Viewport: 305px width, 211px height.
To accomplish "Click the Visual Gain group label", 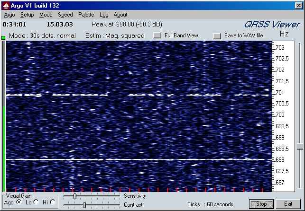I will coord(18,196).
